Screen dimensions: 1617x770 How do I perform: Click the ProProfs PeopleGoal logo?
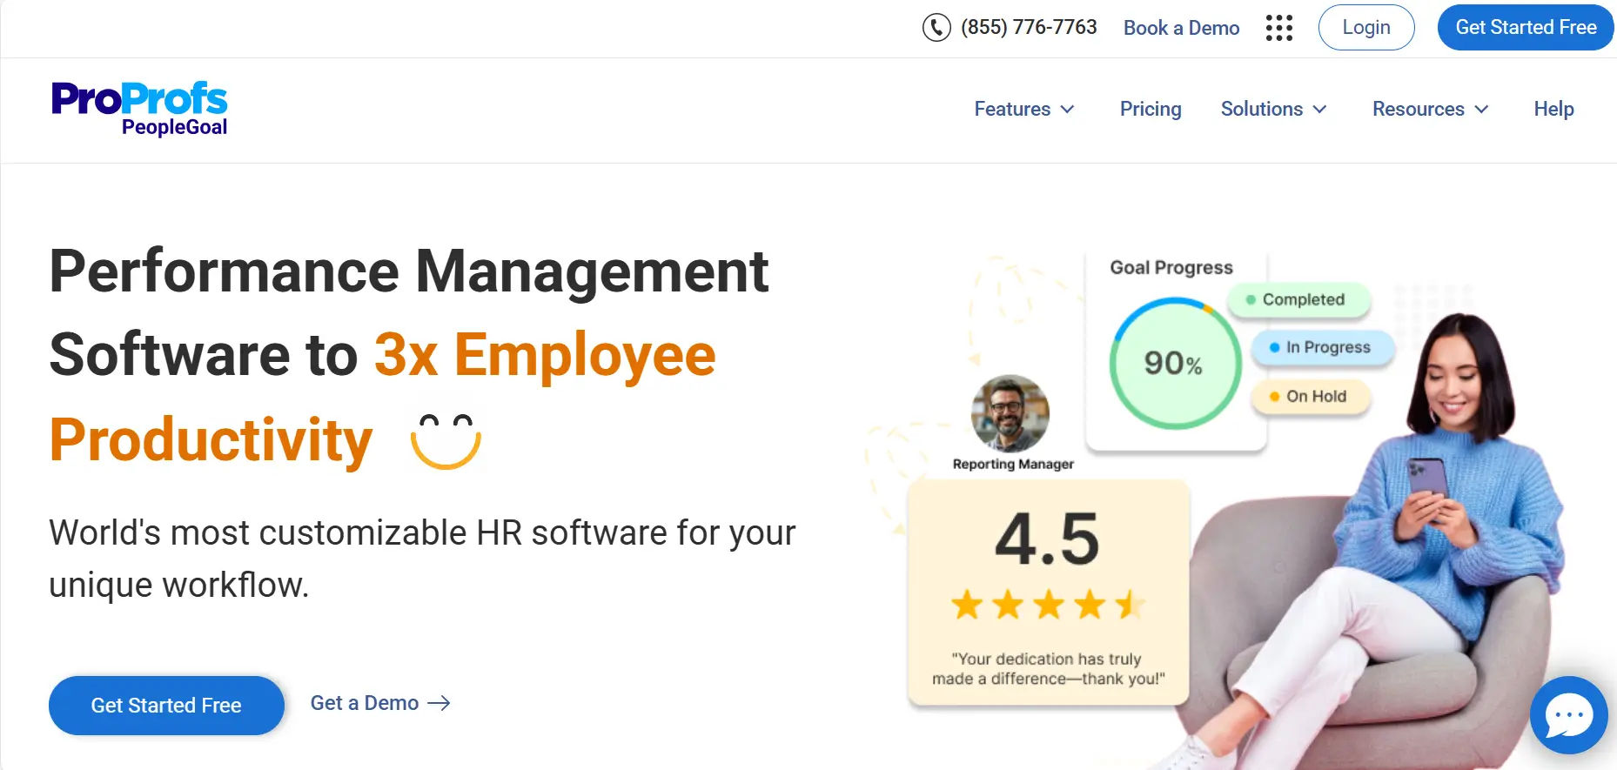click(x=139, y=109)
